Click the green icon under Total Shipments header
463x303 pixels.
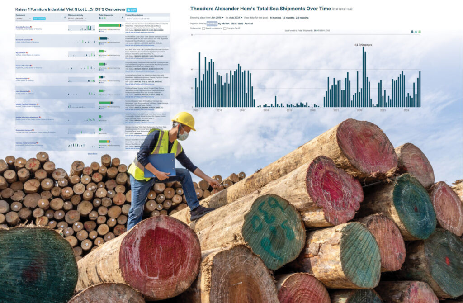pyautogui.click(x=104, y=18)
